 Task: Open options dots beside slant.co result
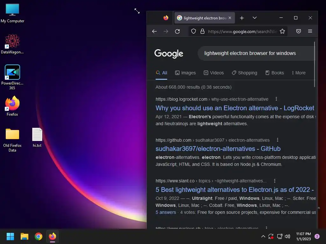point(274,181)
